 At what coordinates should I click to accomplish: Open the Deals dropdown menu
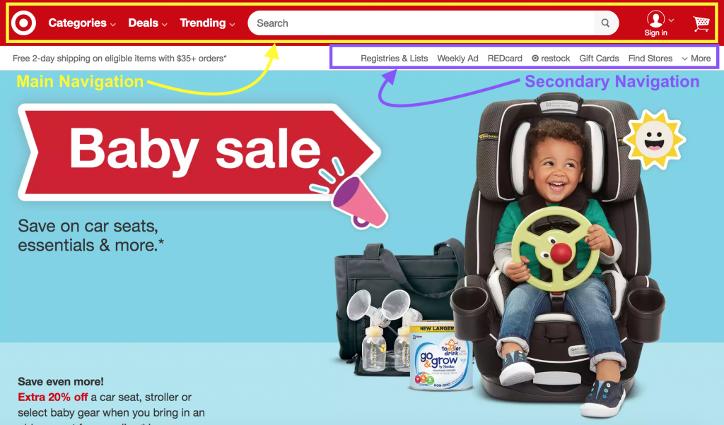coord(148,23)
